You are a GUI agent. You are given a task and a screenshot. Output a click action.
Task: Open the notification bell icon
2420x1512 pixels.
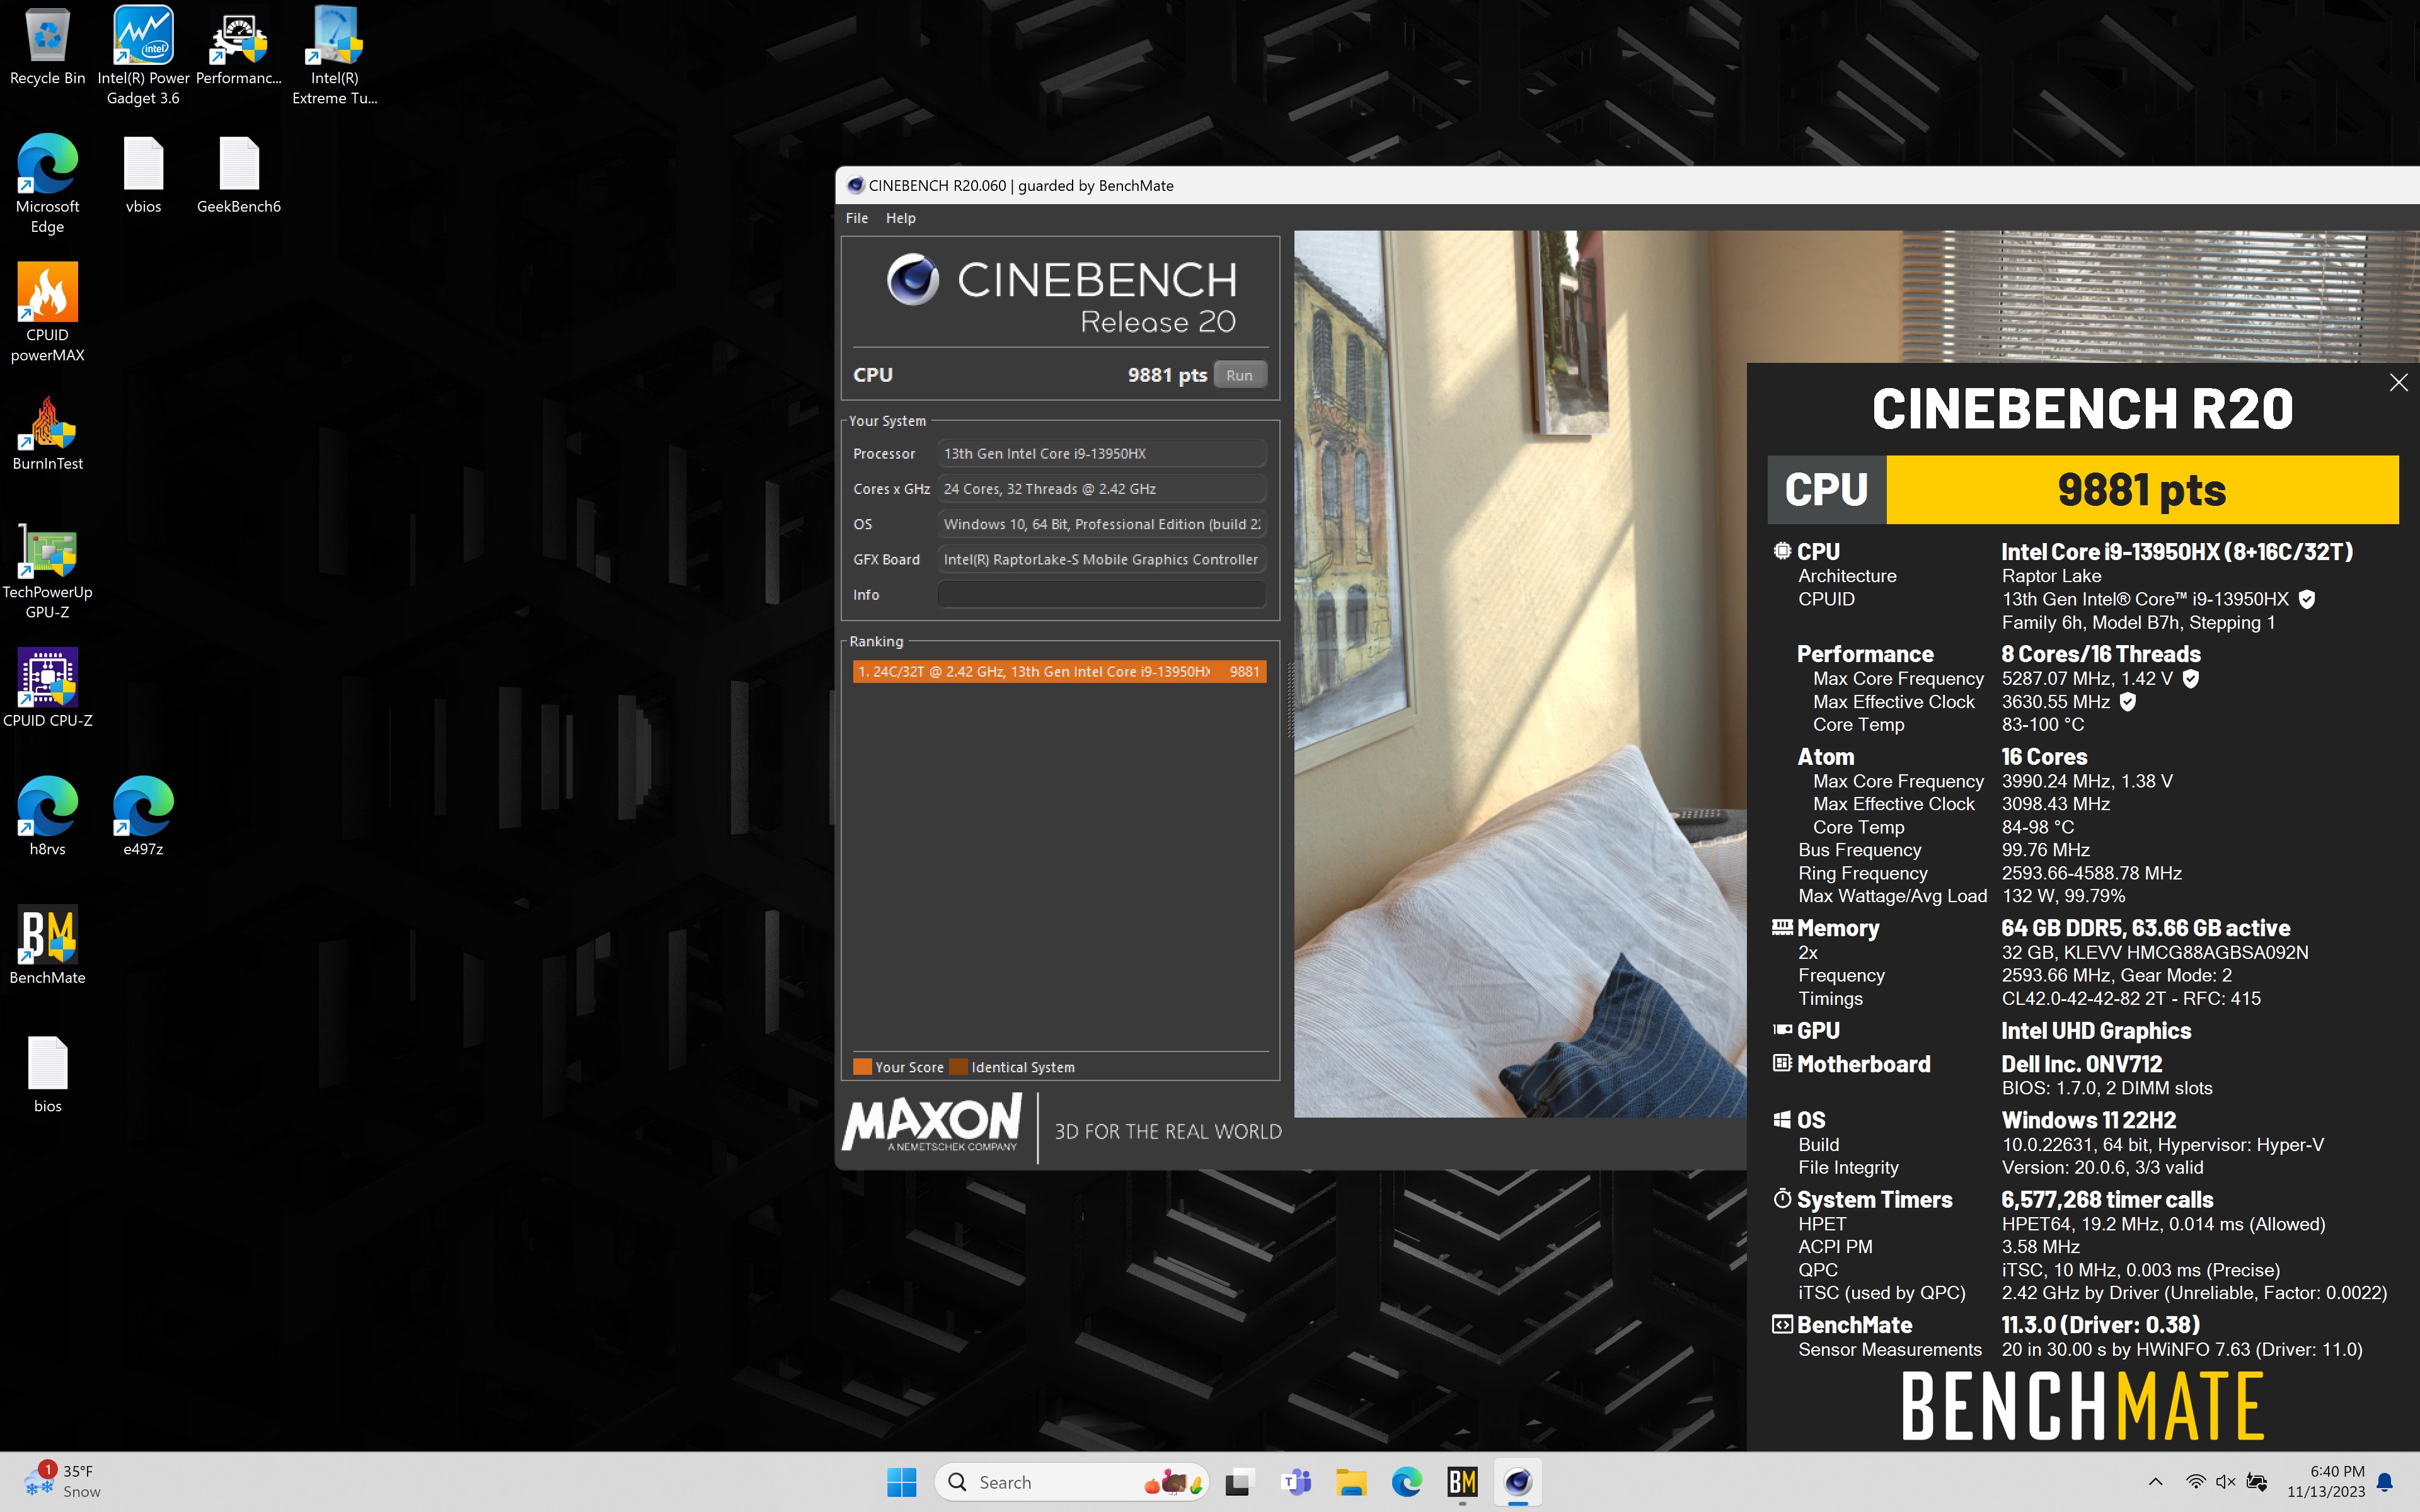click(2385, 1482)
